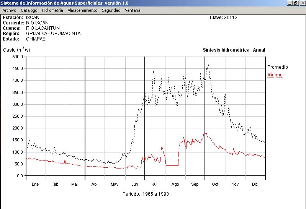Click the Oct month label on axis
306x209 pixels.
pos(215,184)
